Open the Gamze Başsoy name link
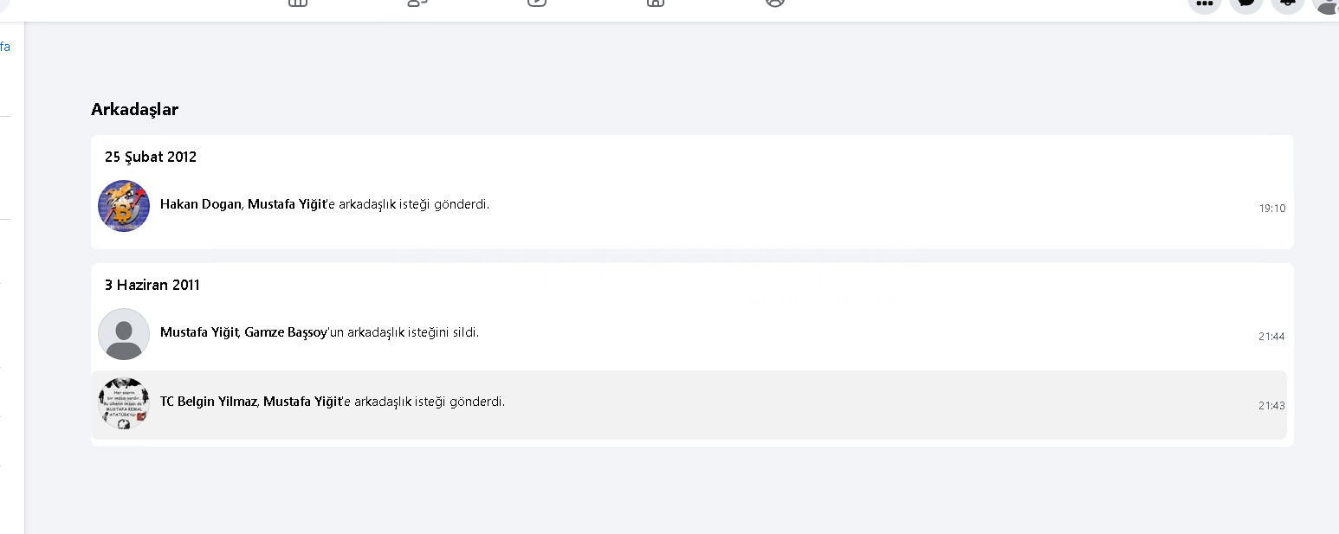The width and height of the screenshot is (1339, 534). tap(281, 332)
